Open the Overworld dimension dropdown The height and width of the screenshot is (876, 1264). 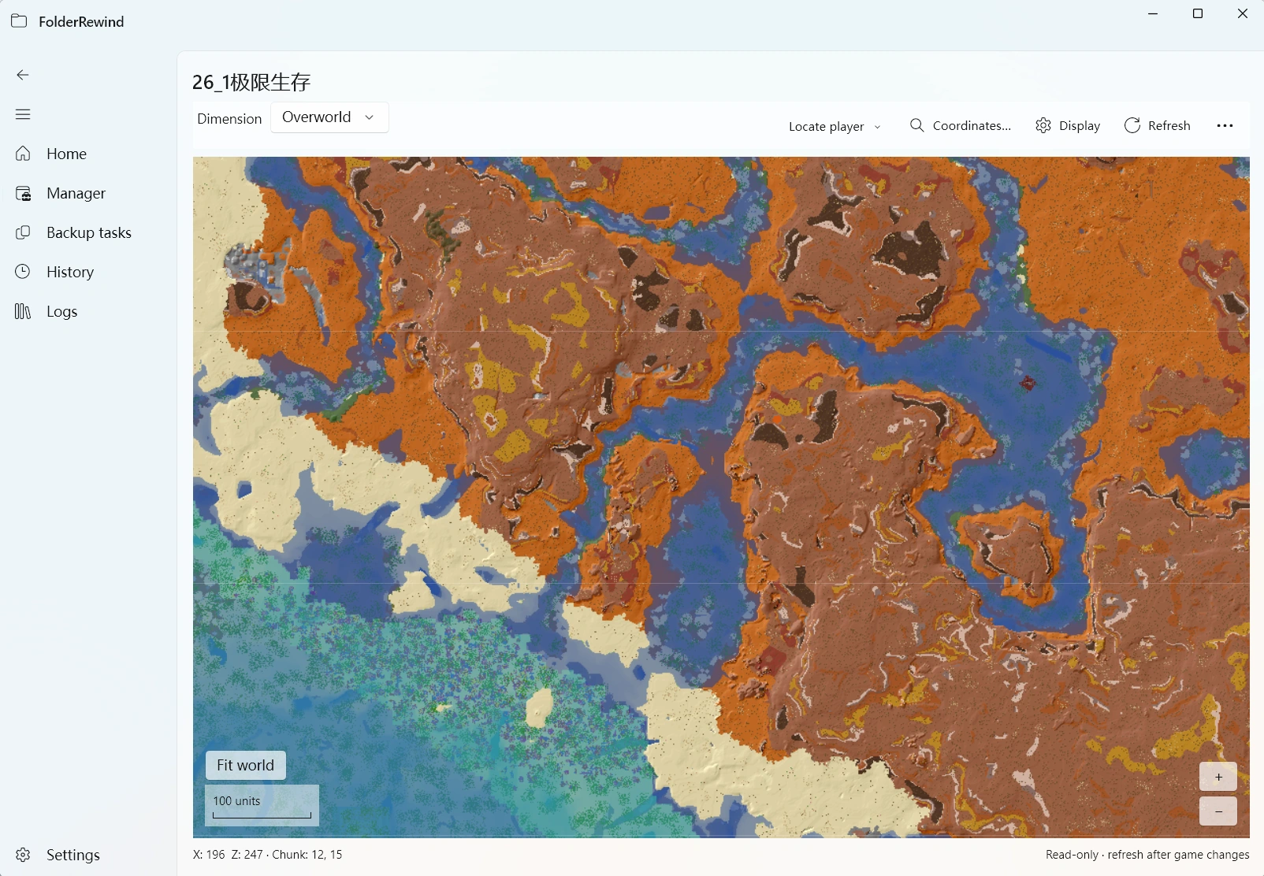point(329,117)
